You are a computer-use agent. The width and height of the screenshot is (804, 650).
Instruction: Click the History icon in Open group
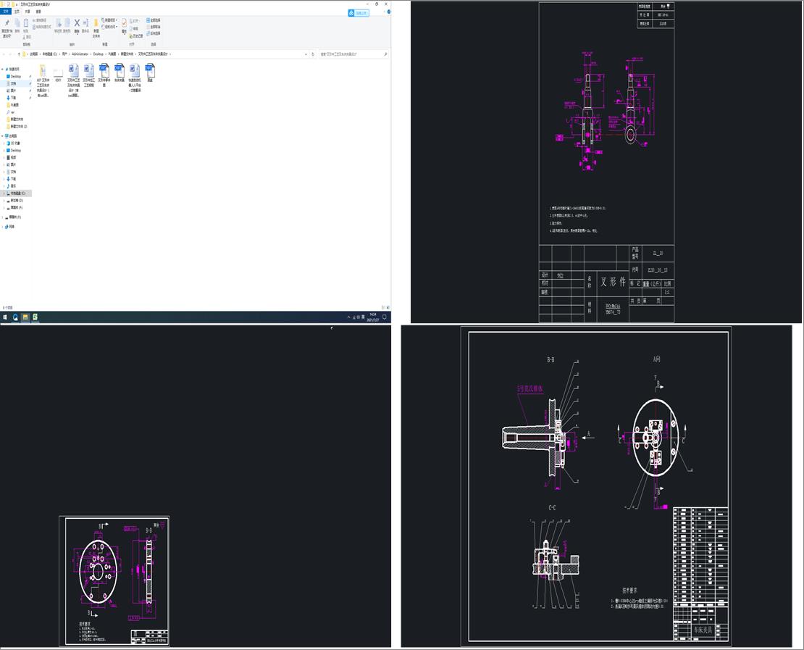coord(136,36)
